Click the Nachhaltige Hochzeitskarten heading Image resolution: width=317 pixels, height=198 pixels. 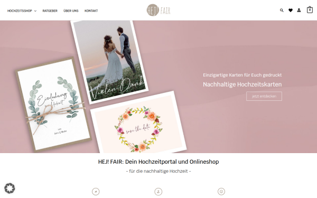click(x=242, y=84)
